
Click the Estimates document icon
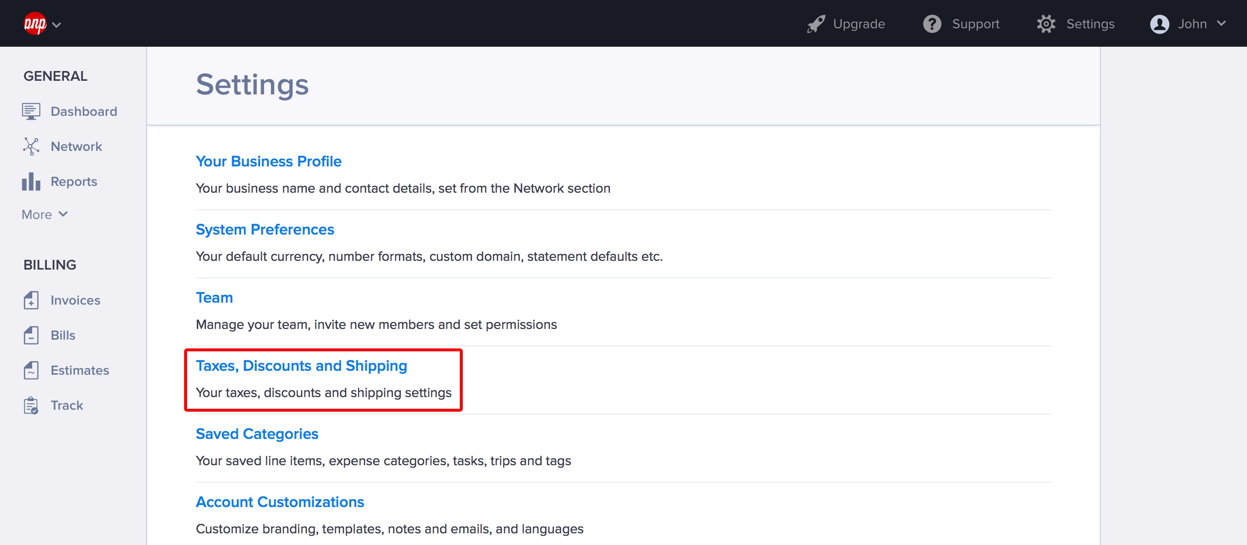[x=31, y=370]
